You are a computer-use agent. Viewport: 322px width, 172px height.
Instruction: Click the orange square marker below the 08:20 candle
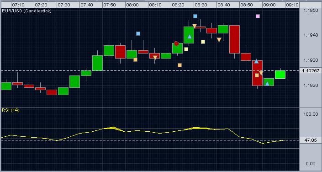click(179, 65)
